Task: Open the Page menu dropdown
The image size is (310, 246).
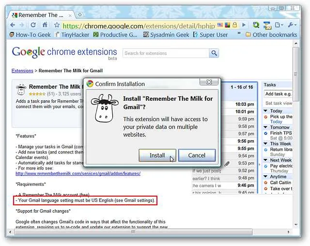Action: [279, 25]
